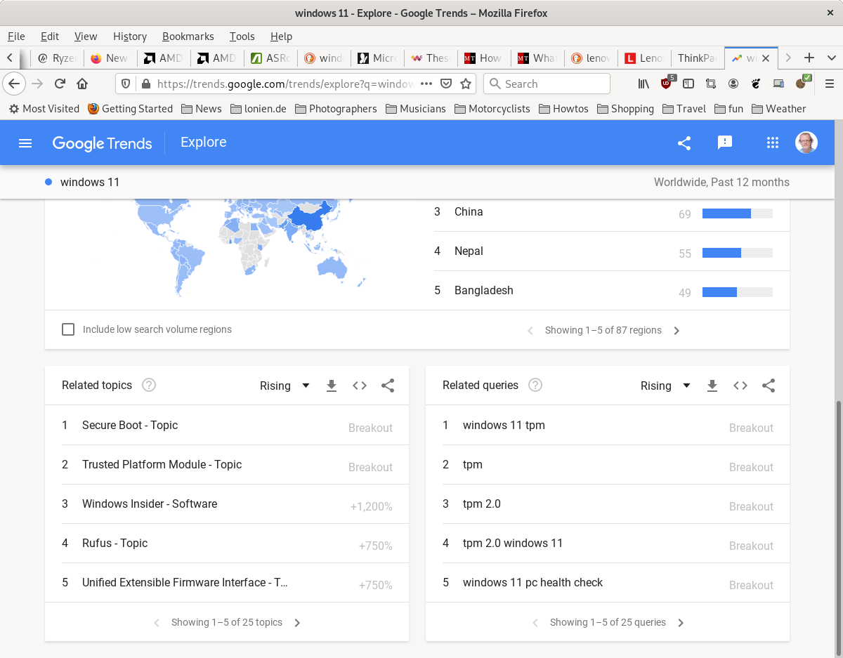Click the blue dot beside windows 11

[48, 182]
